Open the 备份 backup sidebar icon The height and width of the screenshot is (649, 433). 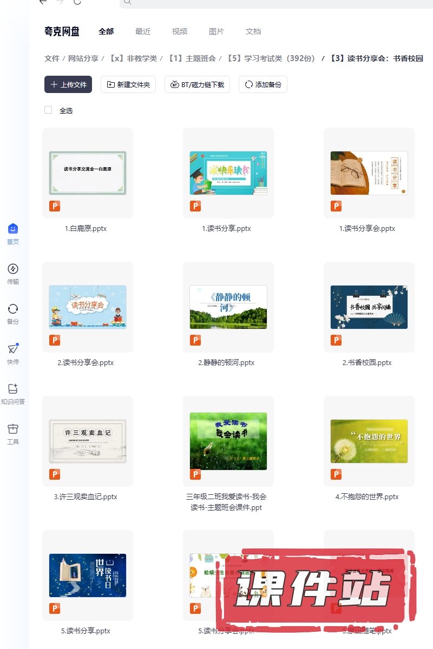click(x=13, y=309)
